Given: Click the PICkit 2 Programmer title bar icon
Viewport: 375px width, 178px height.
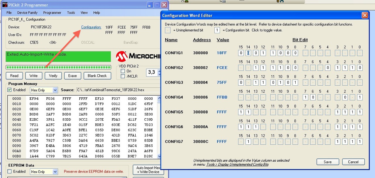Looking at the screenshot, I should [x=5, y=5].
